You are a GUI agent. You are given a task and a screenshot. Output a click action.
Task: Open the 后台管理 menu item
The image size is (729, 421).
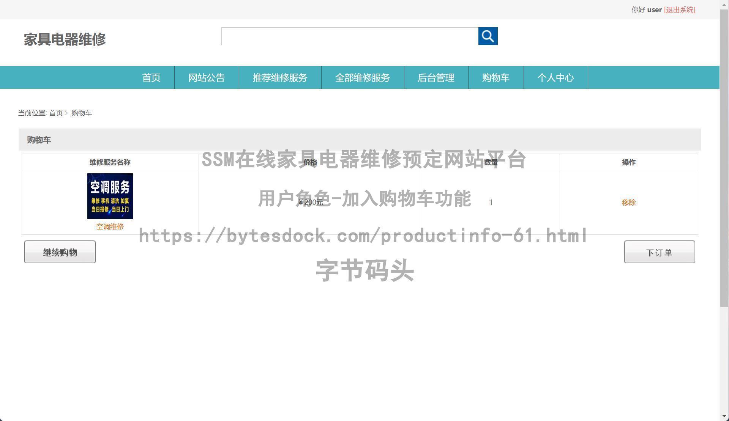click(436, 77)
